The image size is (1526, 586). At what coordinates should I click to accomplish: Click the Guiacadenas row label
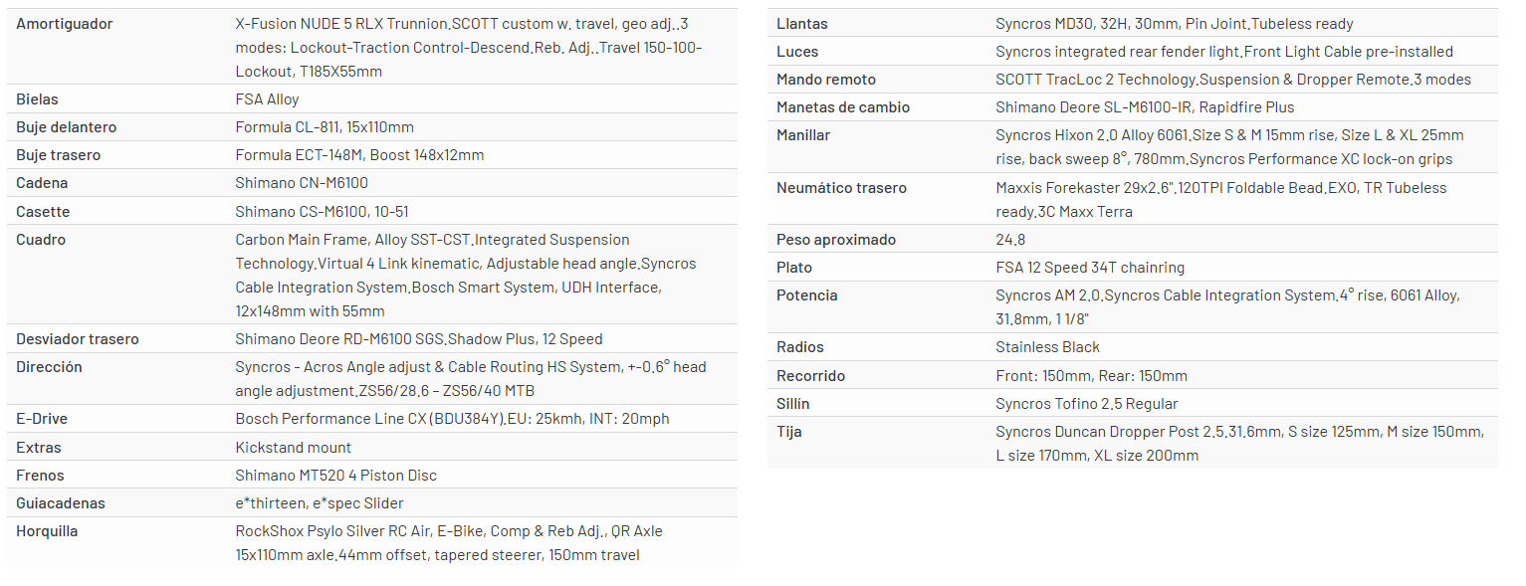(x=61, y=503)
